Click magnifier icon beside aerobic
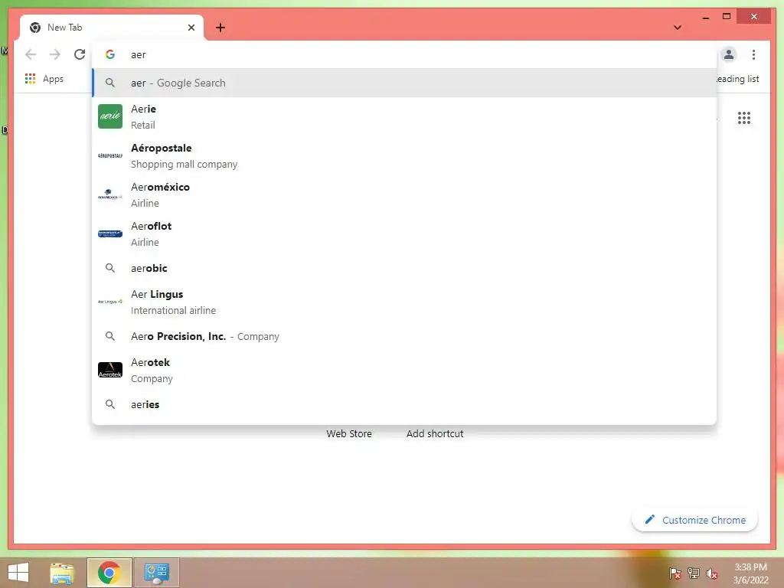The image size is (784, 588). pos(110,268)
